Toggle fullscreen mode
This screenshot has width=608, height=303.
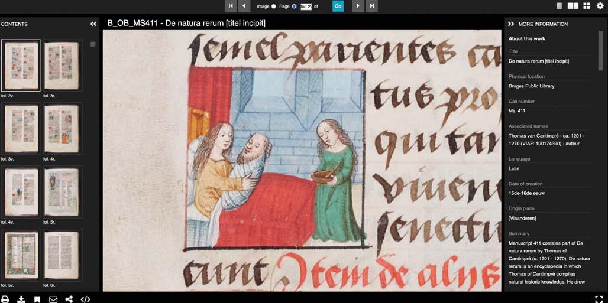(x=599, y=299)
